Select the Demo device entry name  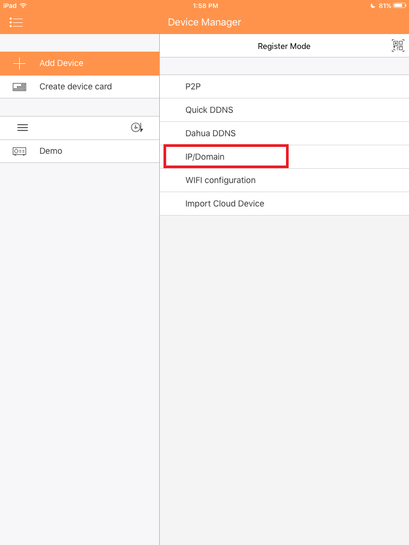51,151
